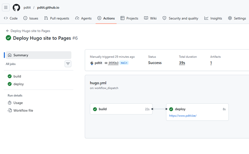This screenshot has width=249, height=154.
Task: Click the 8s duration on deploy card
Action: [x=224, y=109]
